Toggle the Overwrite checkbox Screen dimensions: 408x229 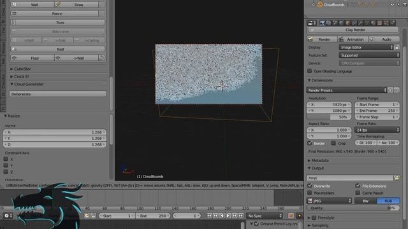310,186
